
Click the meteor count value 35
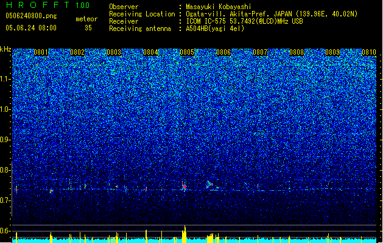tap(88, 28)
